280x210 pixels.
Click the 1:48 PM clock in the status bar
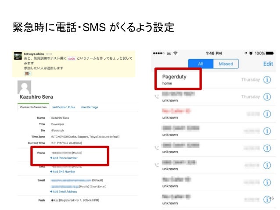(x=214, y=53)
